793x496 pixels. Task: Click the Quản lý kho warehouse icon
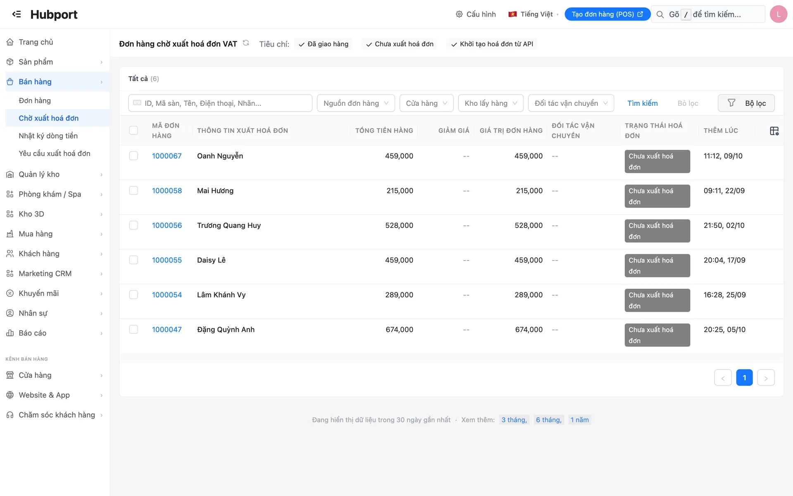10,174
